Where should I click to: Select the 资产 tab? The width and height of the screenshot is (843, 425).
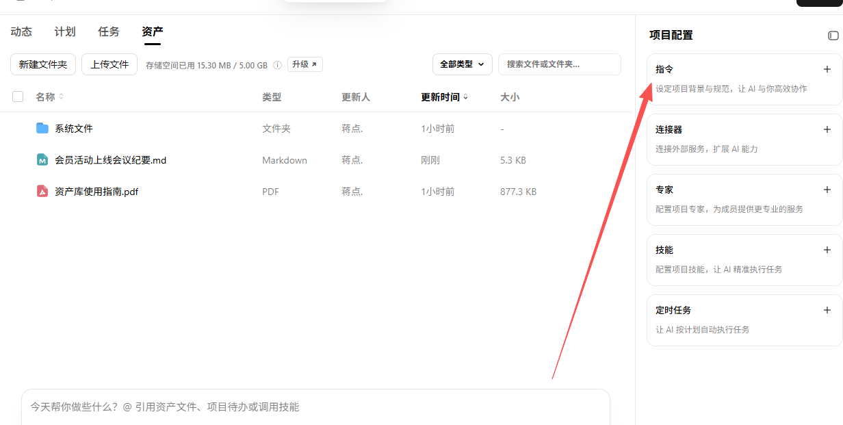(153, 31)
